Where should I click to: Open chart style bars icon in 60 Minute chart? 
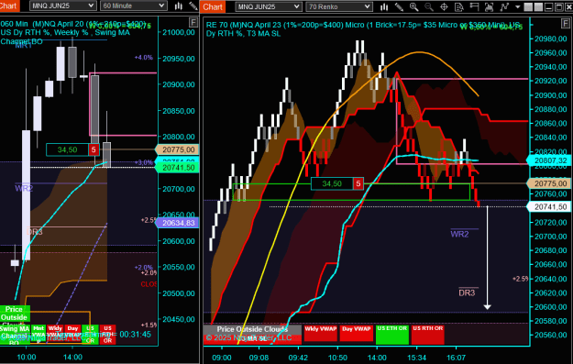coord(179,6)
